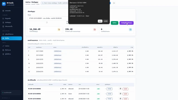This screenshot has height=100, width=178.
Task: Click the remaining installments count 6
Action: tap(102, 29)
